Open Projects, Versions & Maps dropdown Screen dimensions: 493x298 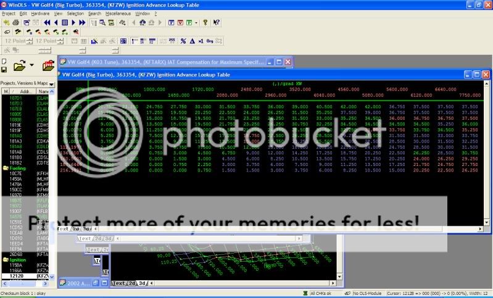51,83
